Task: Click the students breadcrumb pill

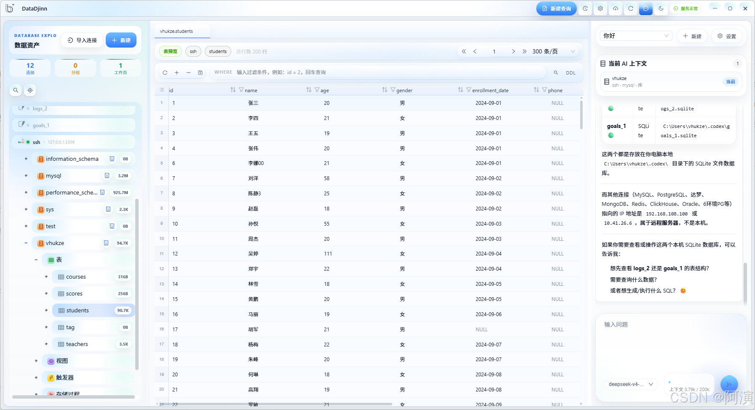Action: click(x=218, y=51)
